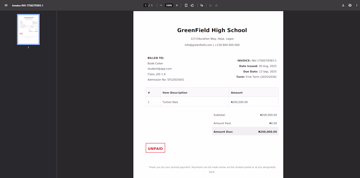Click the redo arrow in toolbar
Viewport: 360px width, 178px height.
(x=216, y=5)
